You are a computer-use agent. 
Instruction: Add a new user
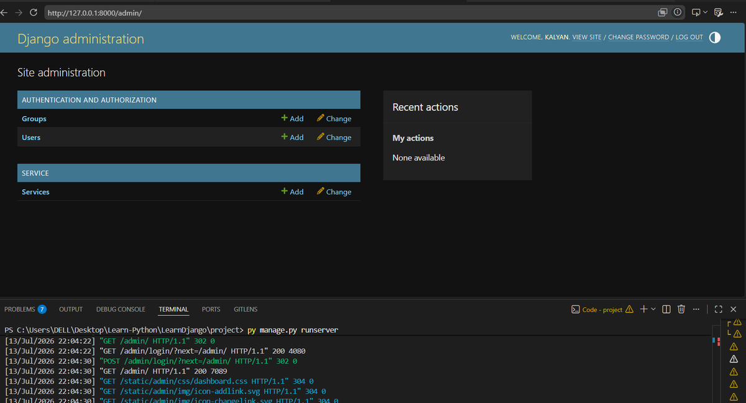point(292,137)
